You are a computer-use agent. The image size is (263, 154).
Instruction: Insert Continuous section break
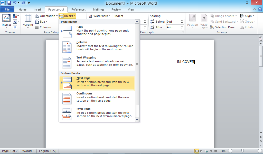pyautogui.click(x=97, y=99)
